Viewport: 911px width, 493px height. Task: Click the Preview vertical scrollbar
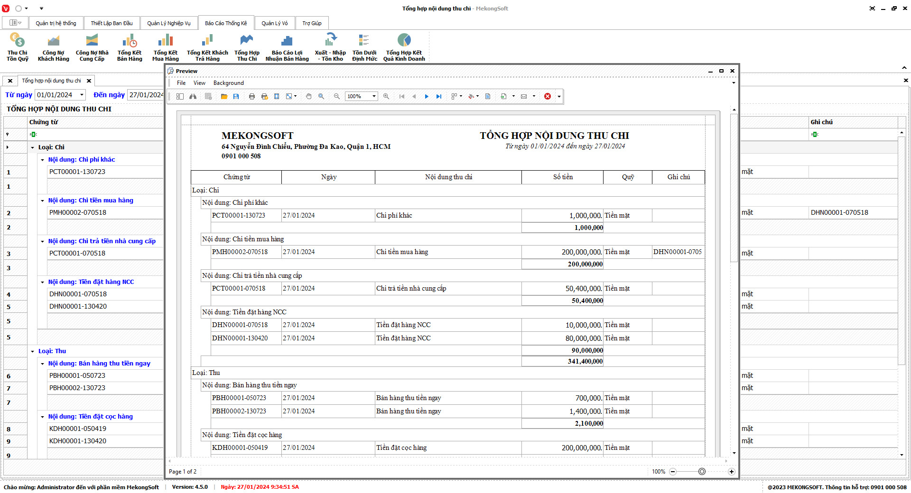[x=734, y=187]
